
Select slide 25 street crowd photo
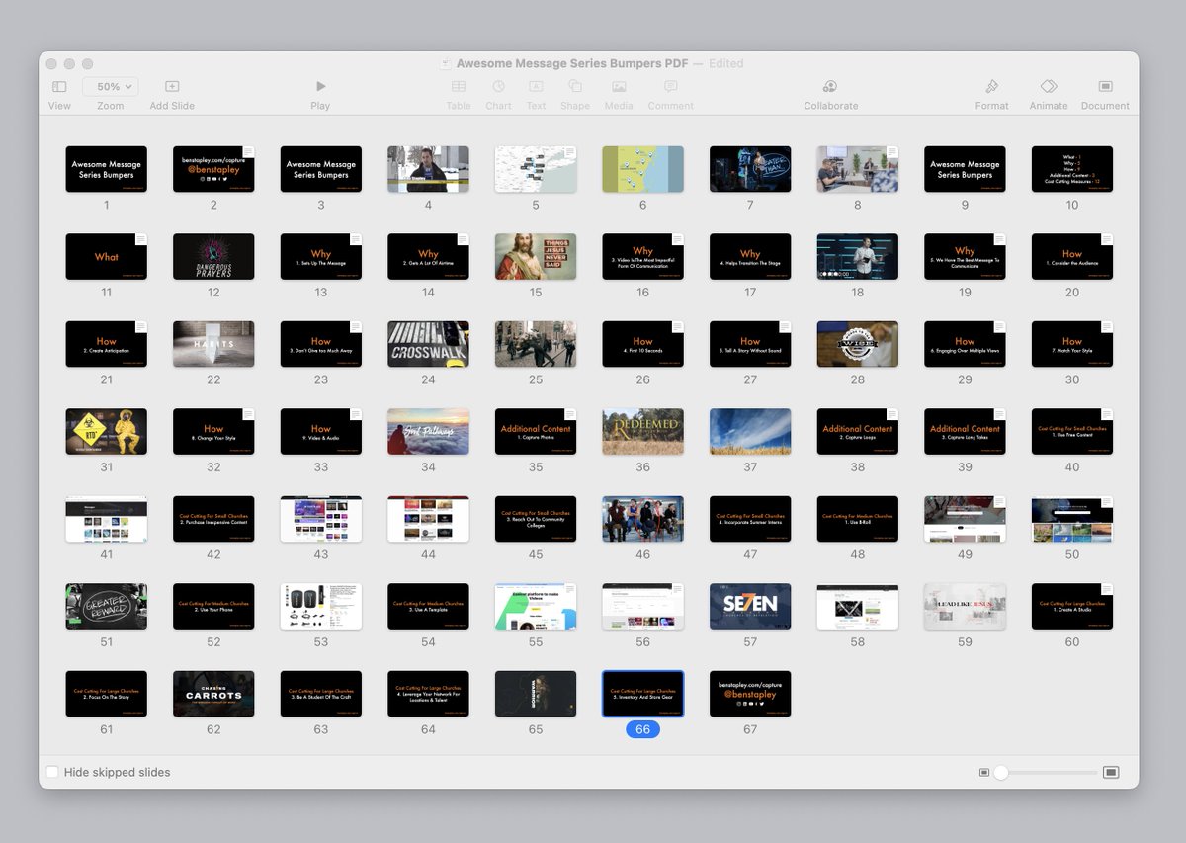[536, 344]
